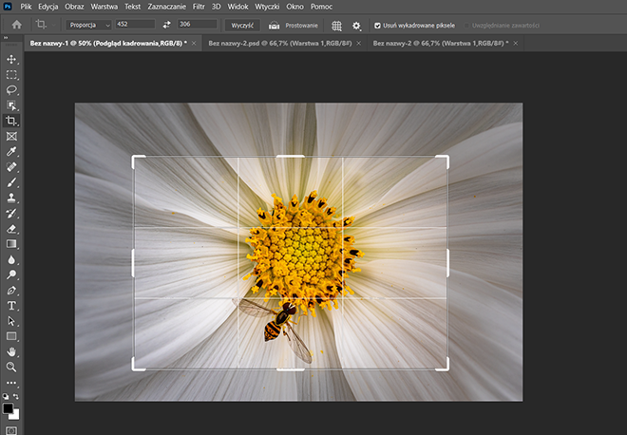Close the 'Bez nazwy-1' document tab
This screenshot has width=627, height=435.
[194, 43]
